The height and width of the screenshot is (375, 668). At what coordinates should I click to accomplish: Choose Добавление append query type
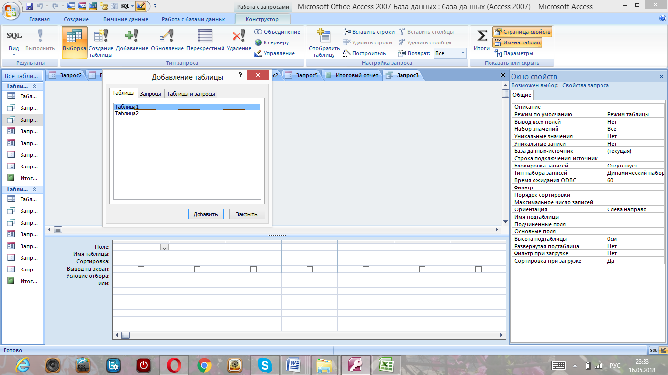[132, 41]
